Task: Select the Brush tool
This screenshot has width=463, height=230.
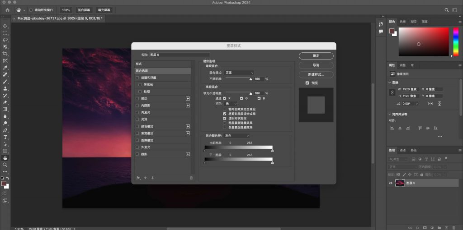Action: coord(5,82)
